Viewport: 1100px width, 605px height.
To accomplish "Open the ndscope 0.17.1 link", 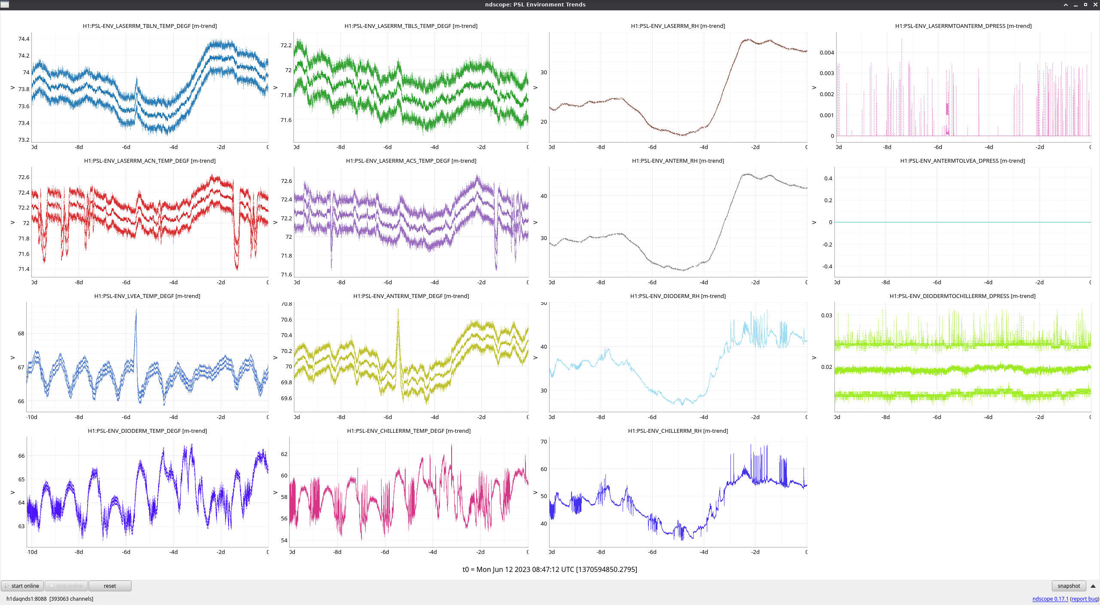I will click(x=1050, y=599).
